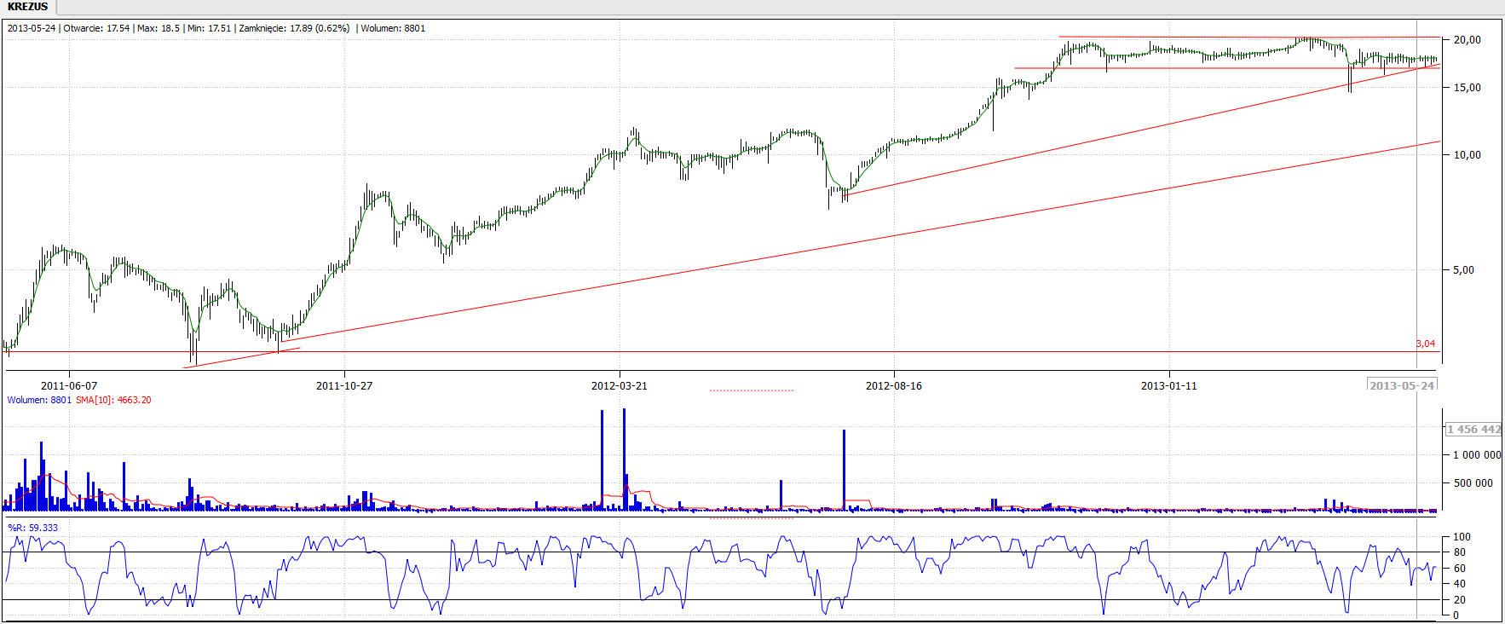The image size is (1505, 624).
Task: Click the 1 456 442 volume cursor value
Action: click(1474, 430)
